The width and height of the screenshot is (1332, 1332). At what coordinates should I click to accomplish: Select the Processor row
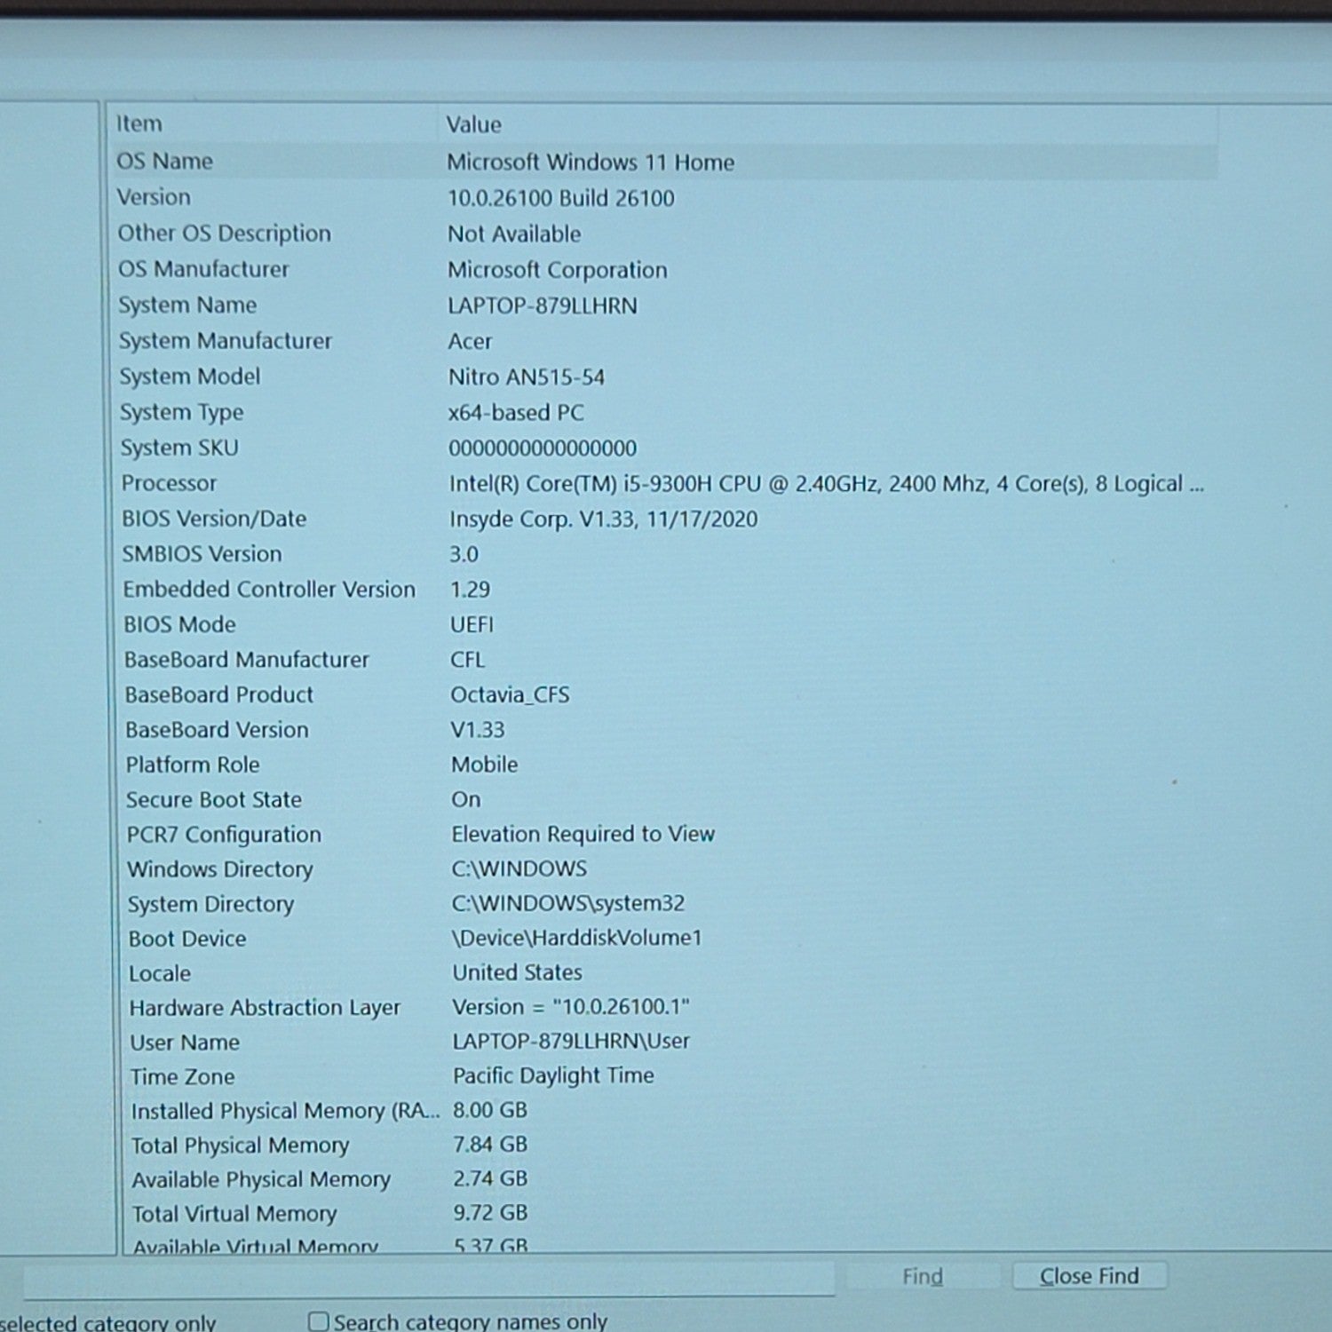point(666,484)
